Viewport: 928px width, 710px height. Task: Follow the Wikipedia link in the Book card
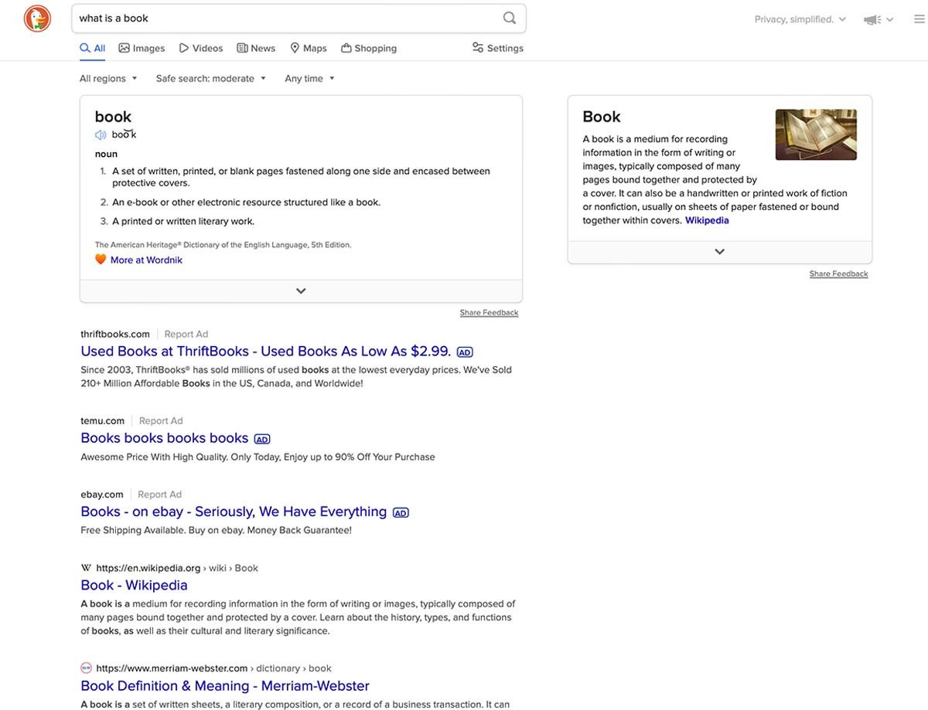click(706, 219)
